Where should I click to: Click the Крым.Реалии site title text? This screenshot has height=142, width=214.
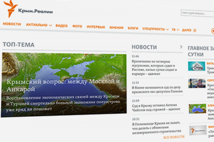coord(35,11)
